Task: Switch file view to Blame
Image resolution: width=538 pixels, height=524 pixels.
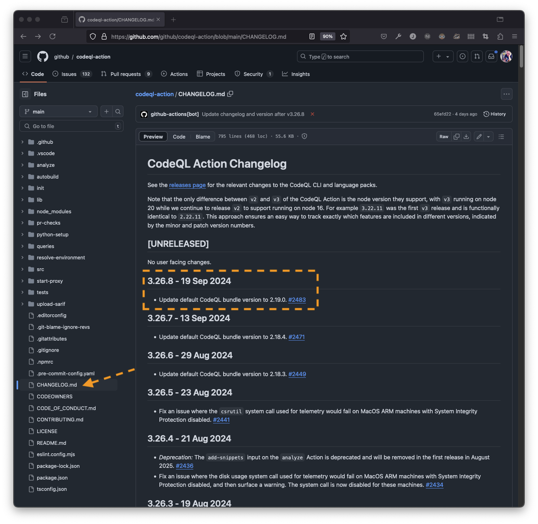Action: (x=203, y=137)
